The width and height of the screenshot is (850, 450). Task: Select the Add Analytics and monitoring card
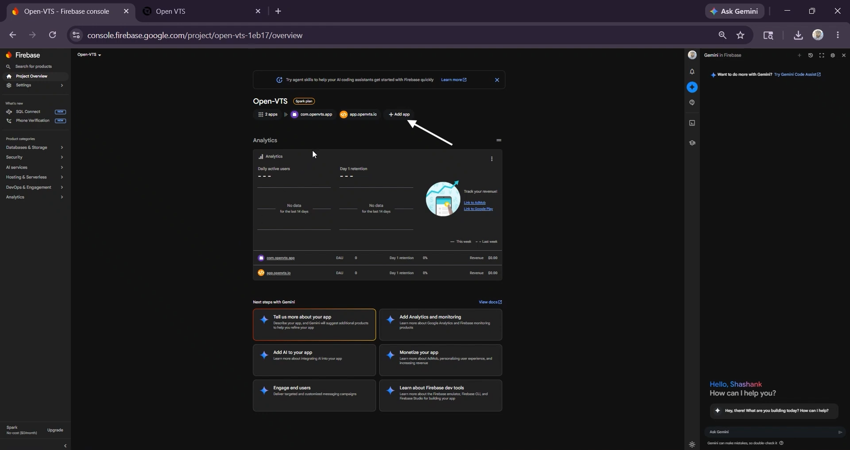(441, 325)
